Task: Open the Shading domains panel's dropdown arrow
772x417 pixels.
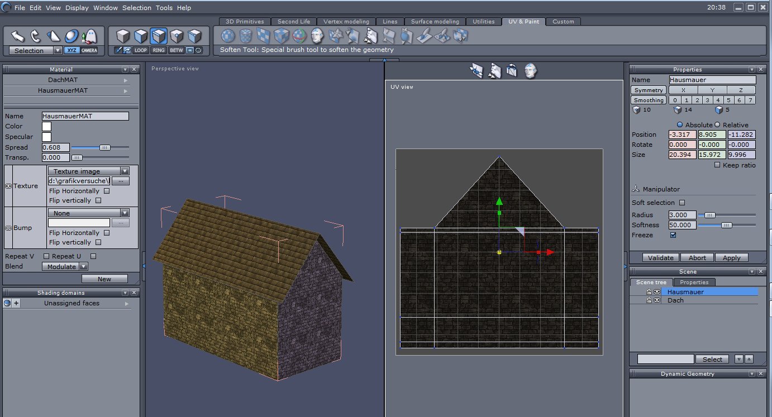Action: (x=125, y=293)
